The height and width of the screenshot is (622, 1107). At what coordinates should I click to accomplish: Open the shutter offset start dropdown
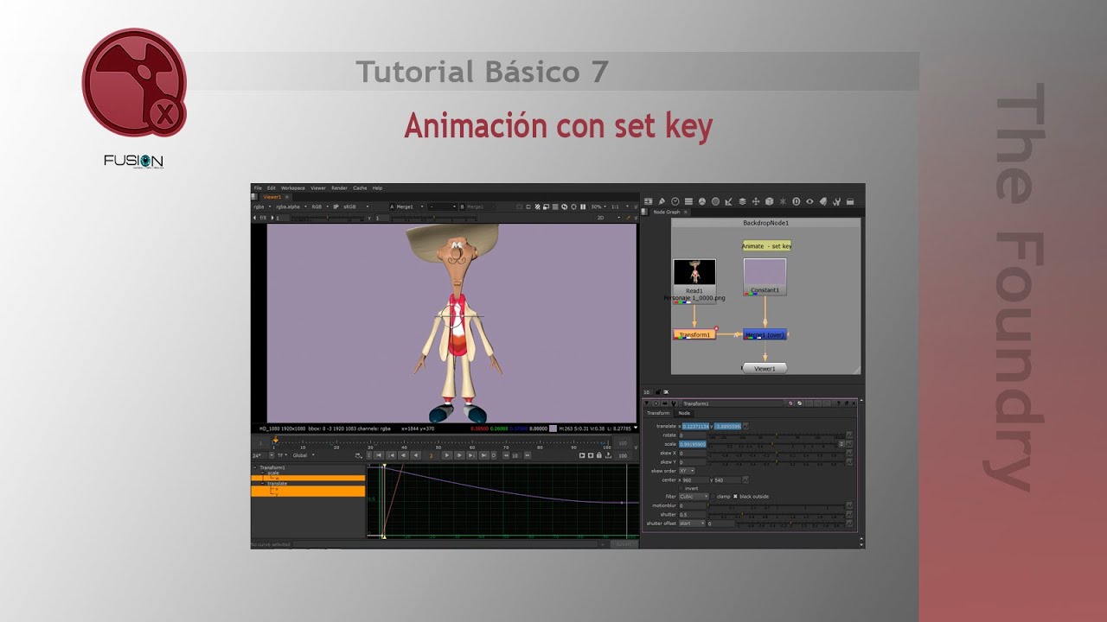[692, 524]
